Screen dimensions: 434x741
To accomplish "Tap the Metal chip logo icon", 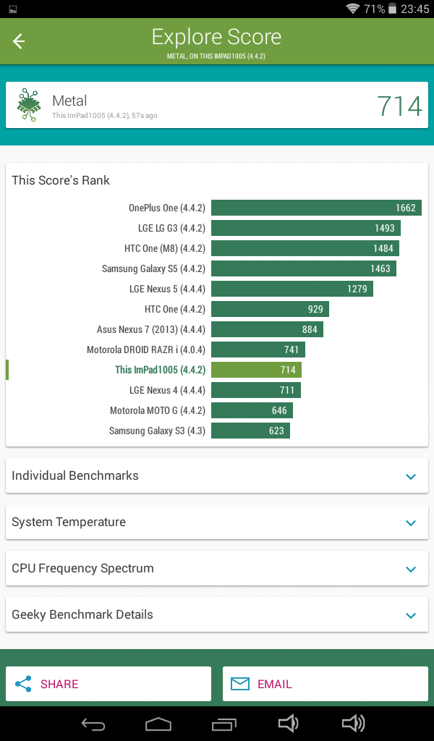I will click(29, 105).
